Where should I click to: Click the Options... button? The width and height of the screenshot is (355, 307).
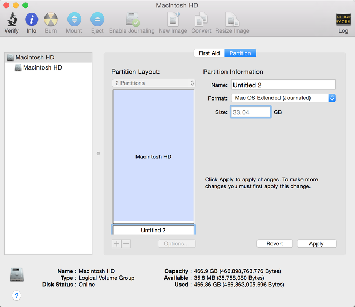click(x=177, y=244)
